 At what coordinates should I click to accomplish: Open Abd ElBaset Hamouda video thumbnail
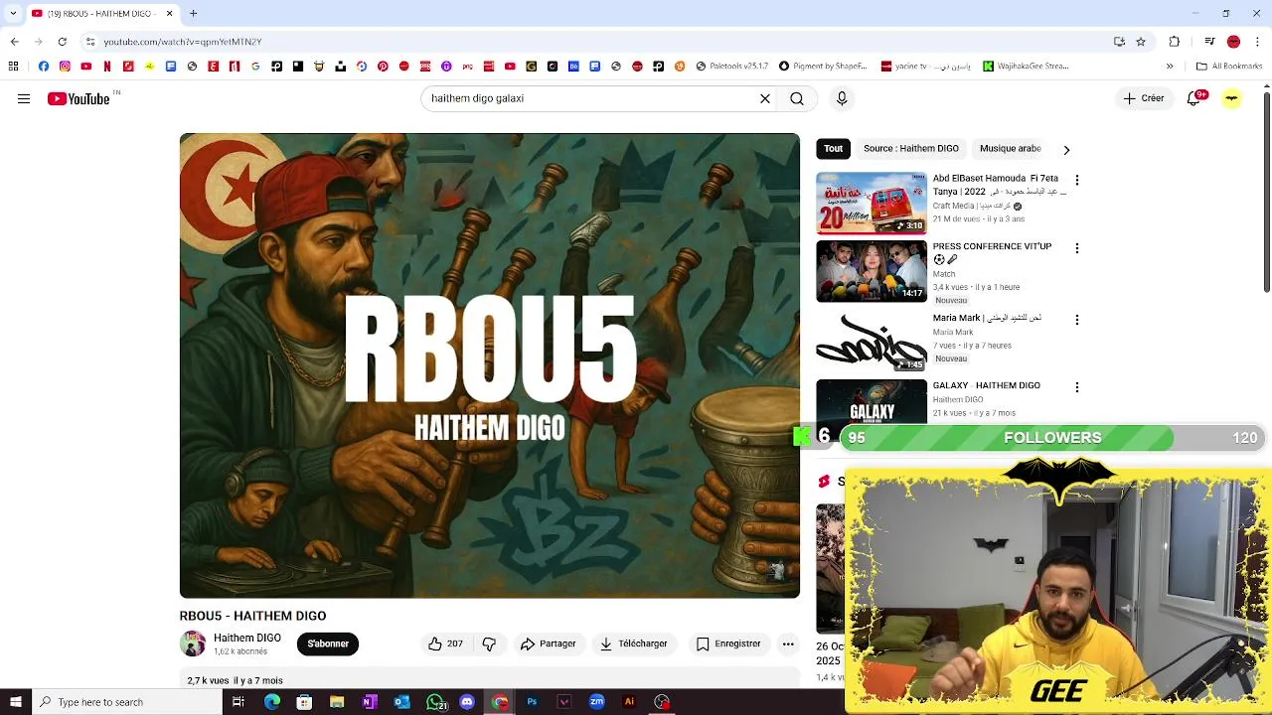point(872,204)
